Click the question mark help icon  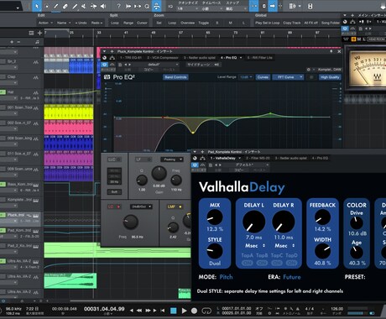(119, 6)
